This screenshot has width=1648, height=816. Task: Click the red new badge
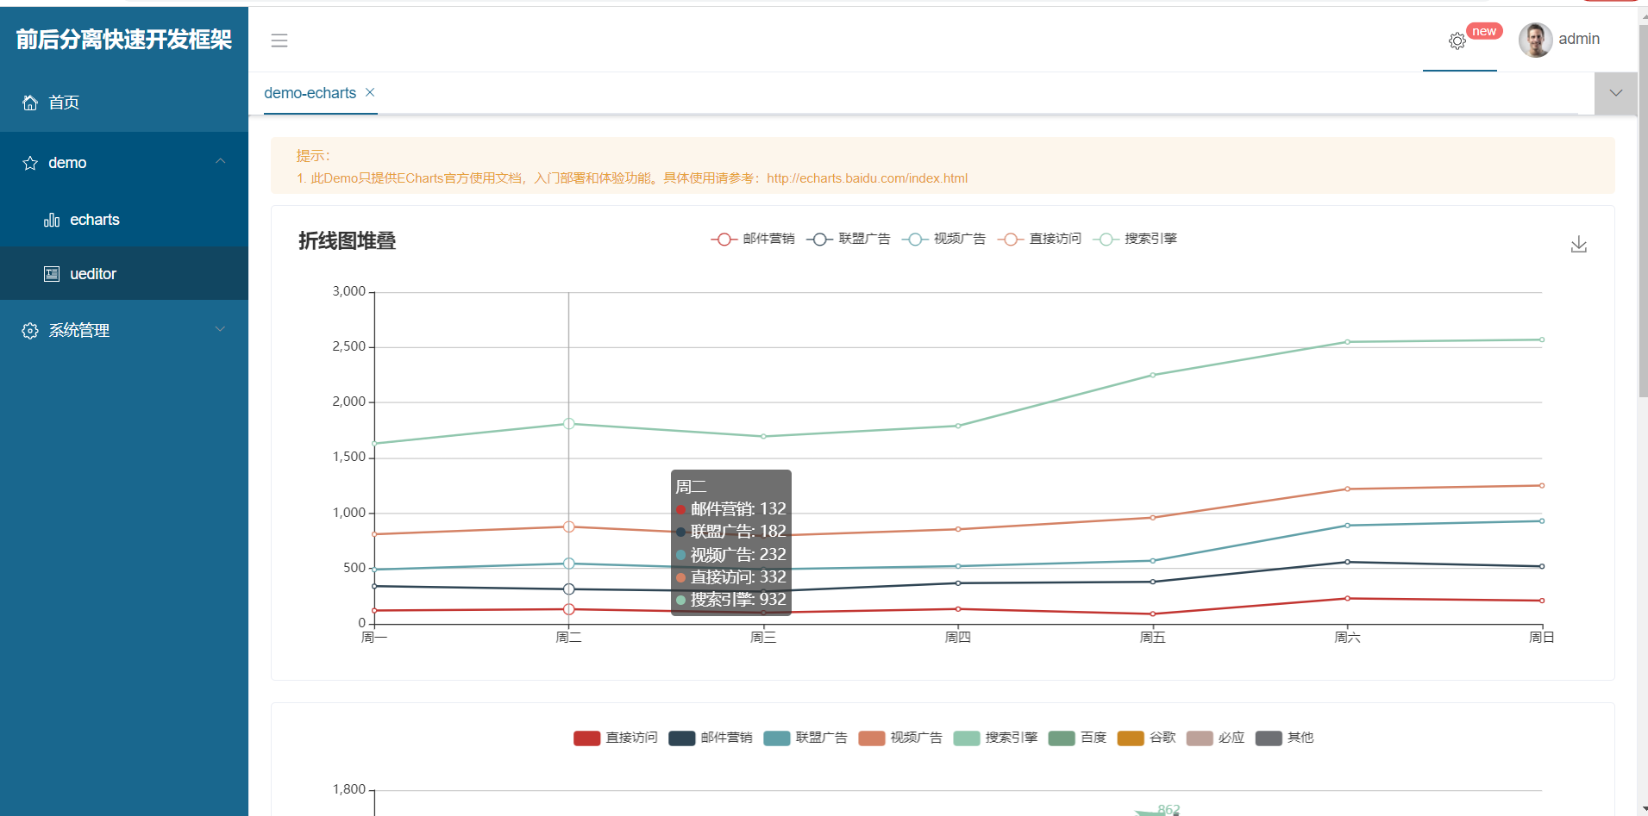coord(1484,31)
